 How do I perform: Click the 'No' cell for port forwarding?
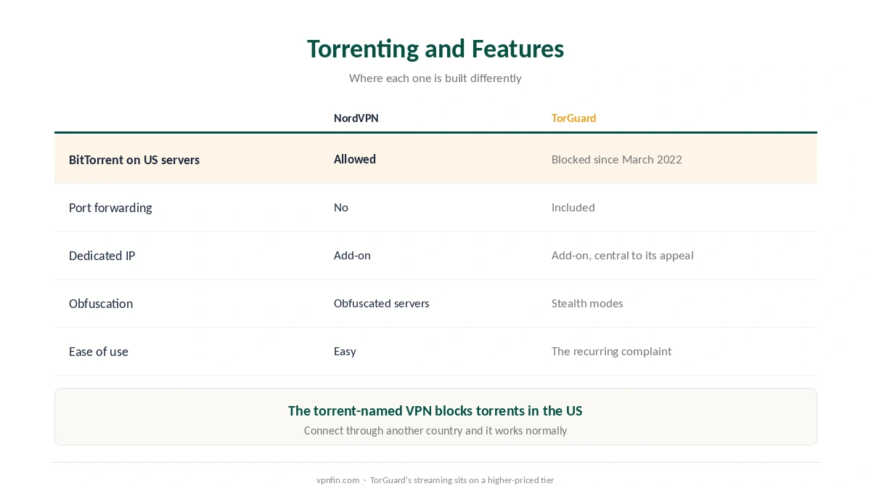click(341, 207)
